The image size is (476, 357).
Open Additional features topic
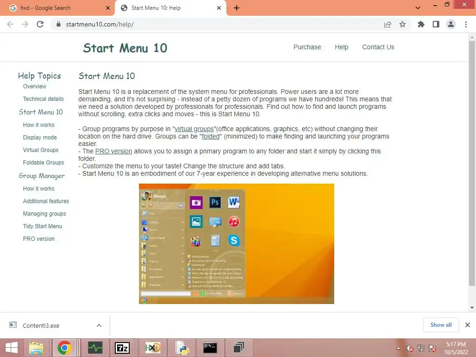tap(46, 201)
